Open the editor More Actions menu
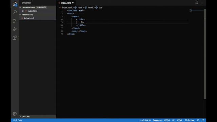 pyautogui.click(x=202, y=3)
